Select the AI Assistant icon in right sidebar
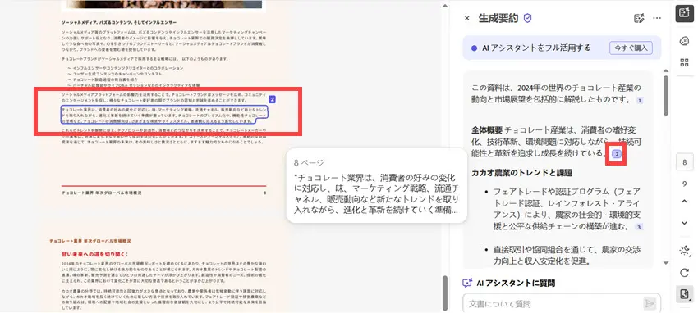The height and width of the screenshot is (313, 698). (684, 13)
